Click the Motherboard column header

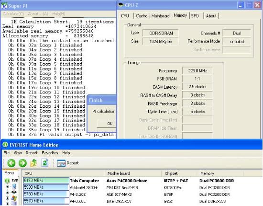[x=132, y=173]
